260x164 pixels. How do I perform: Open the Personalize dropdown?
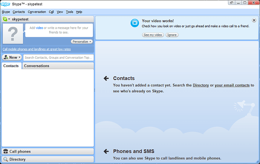[82, 41]
